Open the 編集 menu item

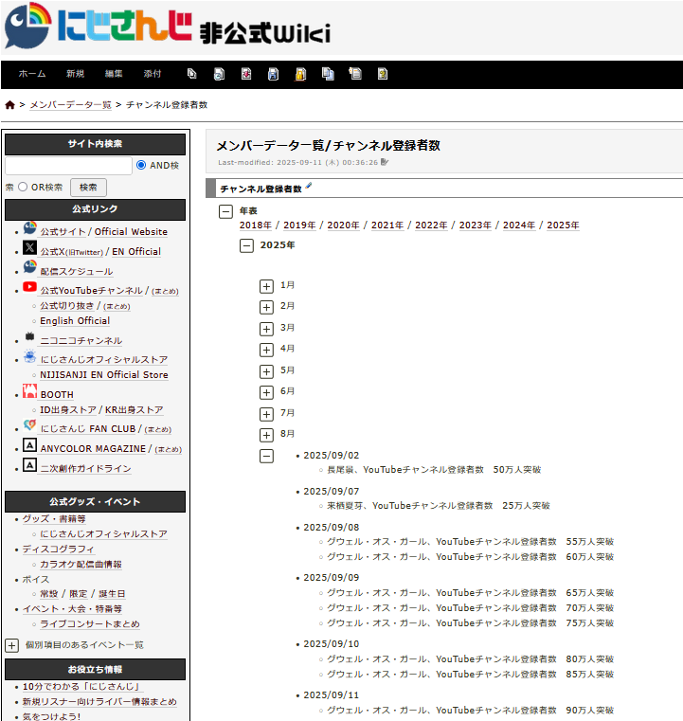coord(114,74)
